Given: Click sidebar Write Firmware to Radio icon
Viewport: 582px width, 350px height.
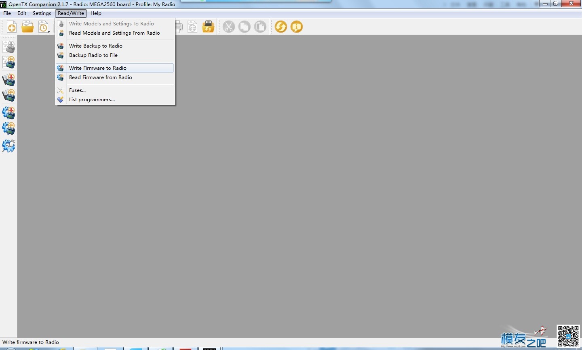Looking at the screenshot, I should (8, 113).
